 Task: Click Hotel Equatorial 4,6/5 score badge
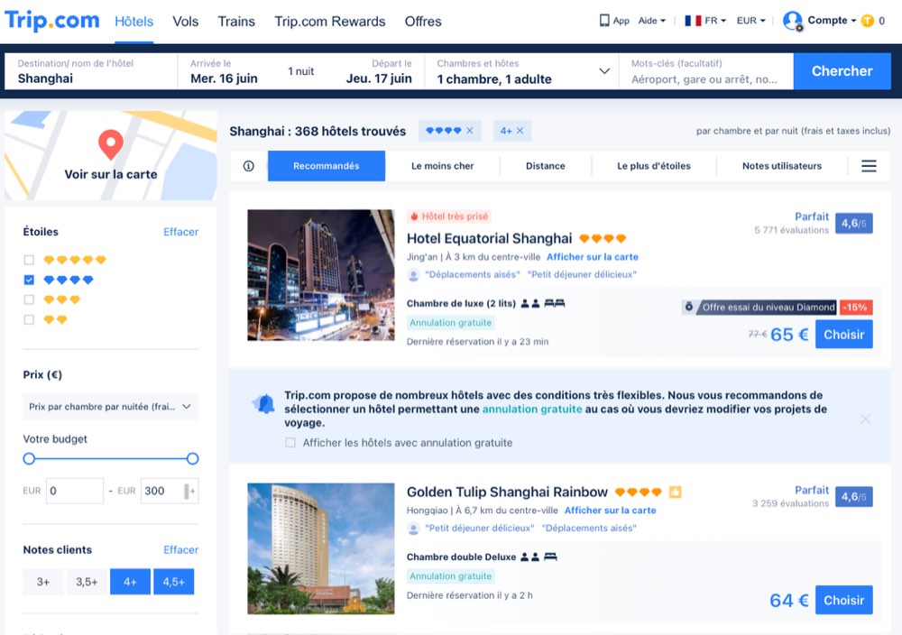click(x=853, y=223)
